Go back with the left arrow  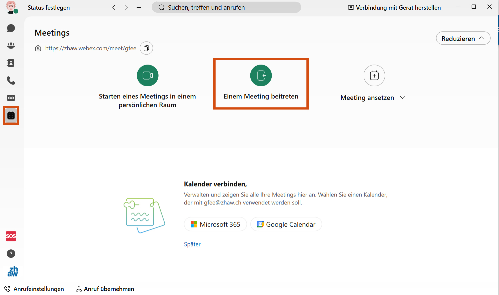[x=114, y=7]
